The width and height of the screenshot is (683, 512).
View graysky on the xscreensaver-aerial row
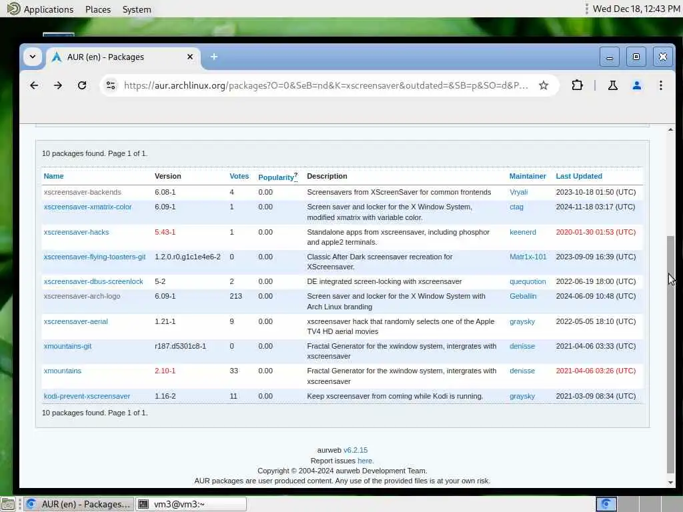tap(522, 321)
